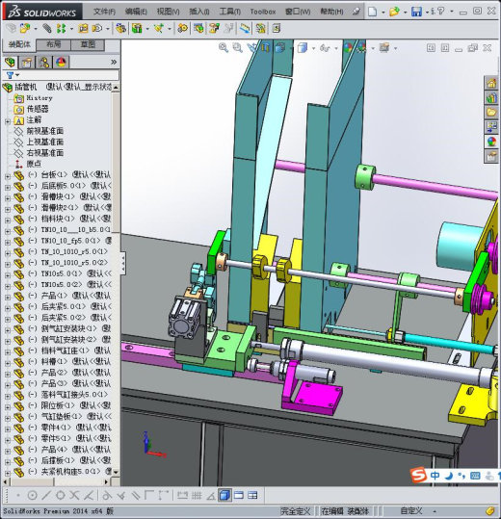This screenshot has height=519, width=501.
Task: Open the ConfigurationManager tab icon
Action: [44, 63]
